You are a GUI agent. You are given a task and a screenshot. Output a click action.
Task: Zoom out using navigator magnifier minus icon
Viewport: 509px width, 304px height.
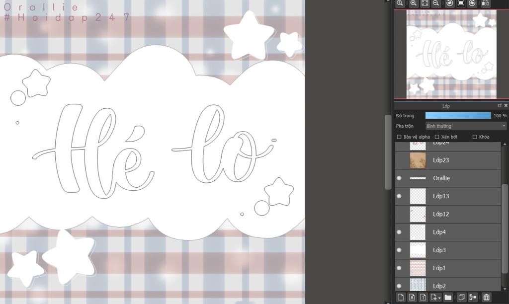[436, 3]
